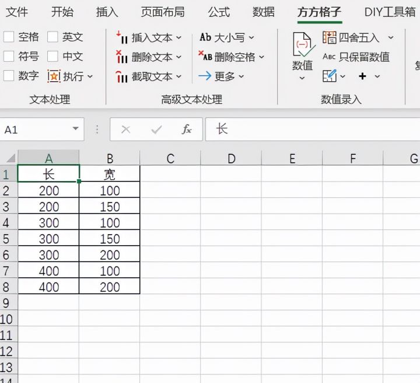Click the pencil table edit icon
The height and width of the screenshot is (383, 420).
330,76
